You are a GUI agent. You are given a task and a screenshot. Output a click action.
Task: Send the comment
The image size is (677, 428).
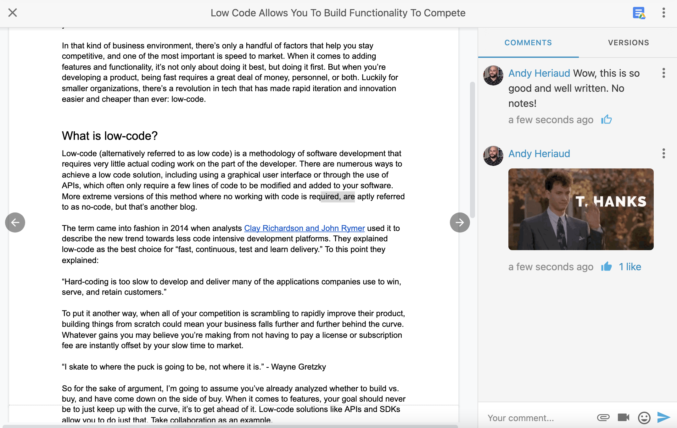tap(664, 418)
